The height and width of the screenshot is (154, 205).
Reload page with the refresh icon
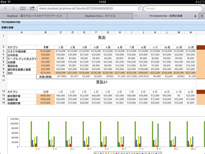(139, 9)
